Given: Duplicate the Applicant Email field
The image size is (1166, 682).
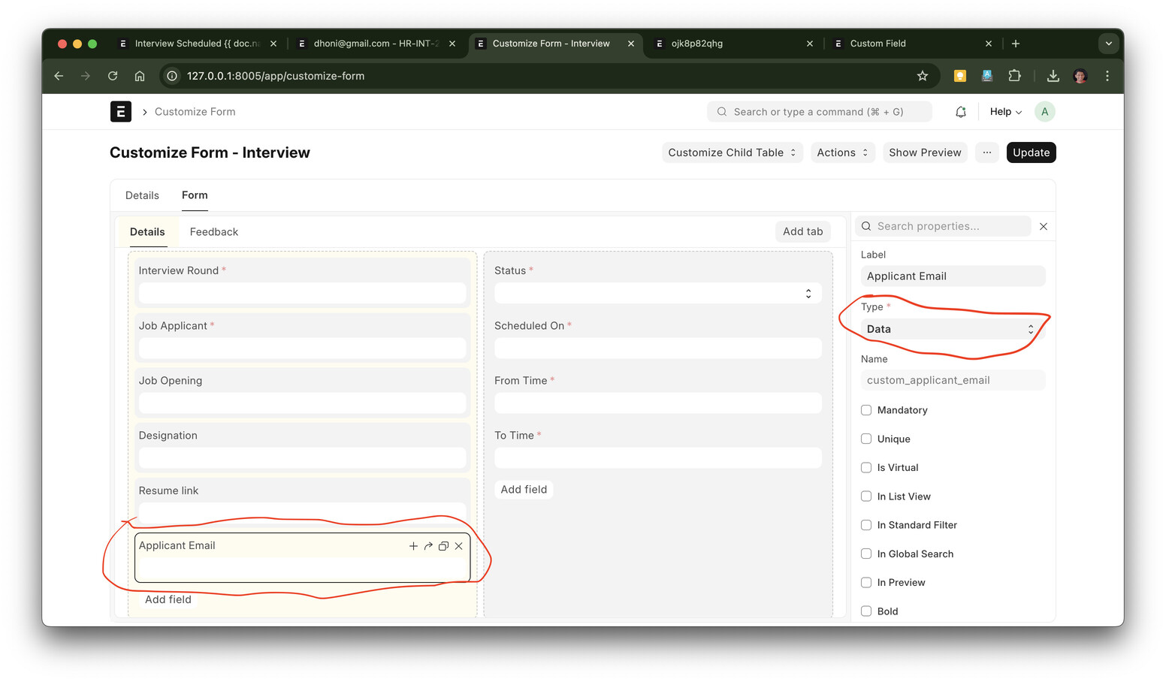Looking at the screenshot, I should (443, 546).
